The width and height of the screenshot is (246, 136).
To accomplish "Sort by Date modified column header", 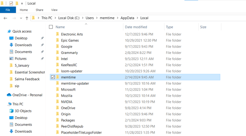I will tap(136, 27).
